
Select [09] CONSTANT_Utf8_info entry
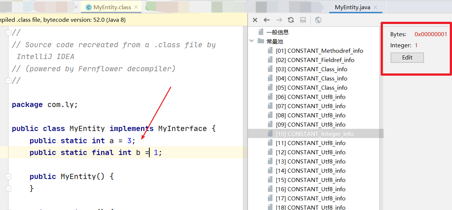pyautogui.click(x=310, y=125)
